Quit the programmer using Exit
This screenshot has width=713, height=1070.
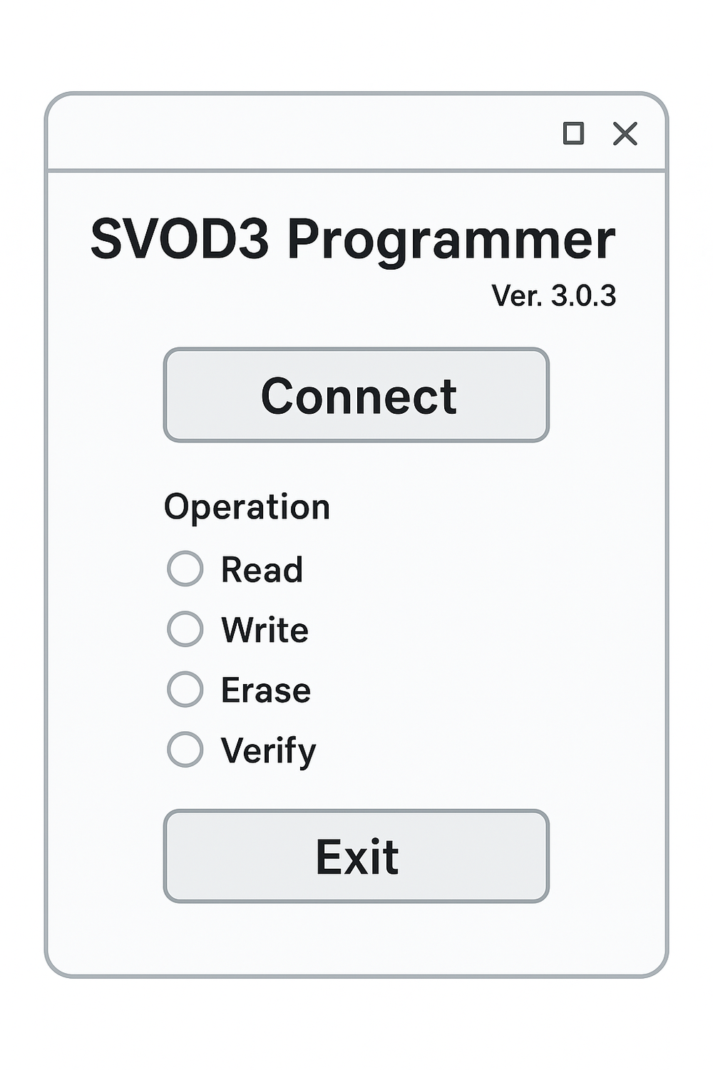(x=356, y=856)
